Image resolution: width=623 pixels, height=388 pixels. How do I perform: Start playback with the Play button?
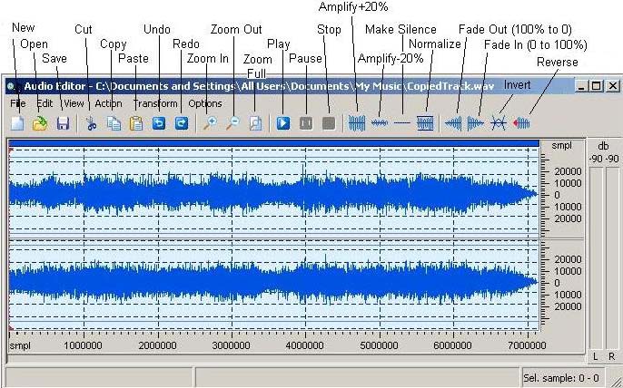coord(283,123)
